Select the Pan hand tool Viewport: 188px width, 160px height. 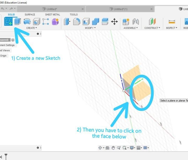coord(113,148)
